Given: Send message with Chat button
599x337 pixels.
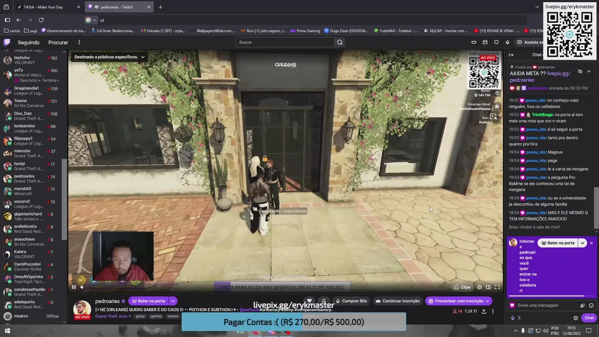Looking at the screenshot, I should [589, 318].
